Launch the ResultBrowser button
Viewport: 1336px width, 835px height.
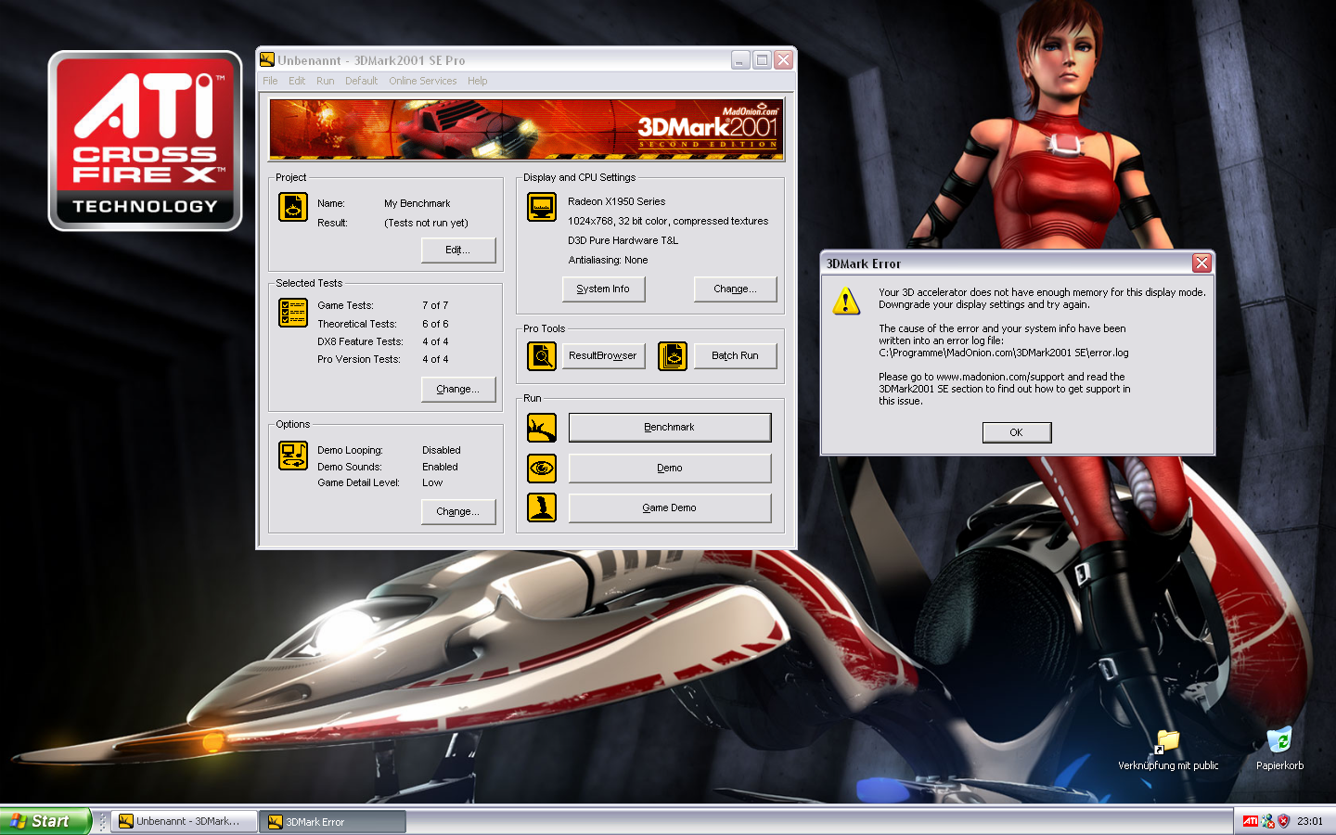click(x=603, y=355)
